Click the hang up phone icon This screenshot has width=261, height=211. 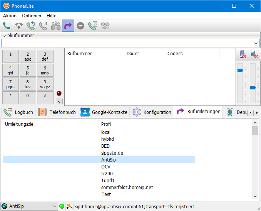click(19, 26)
